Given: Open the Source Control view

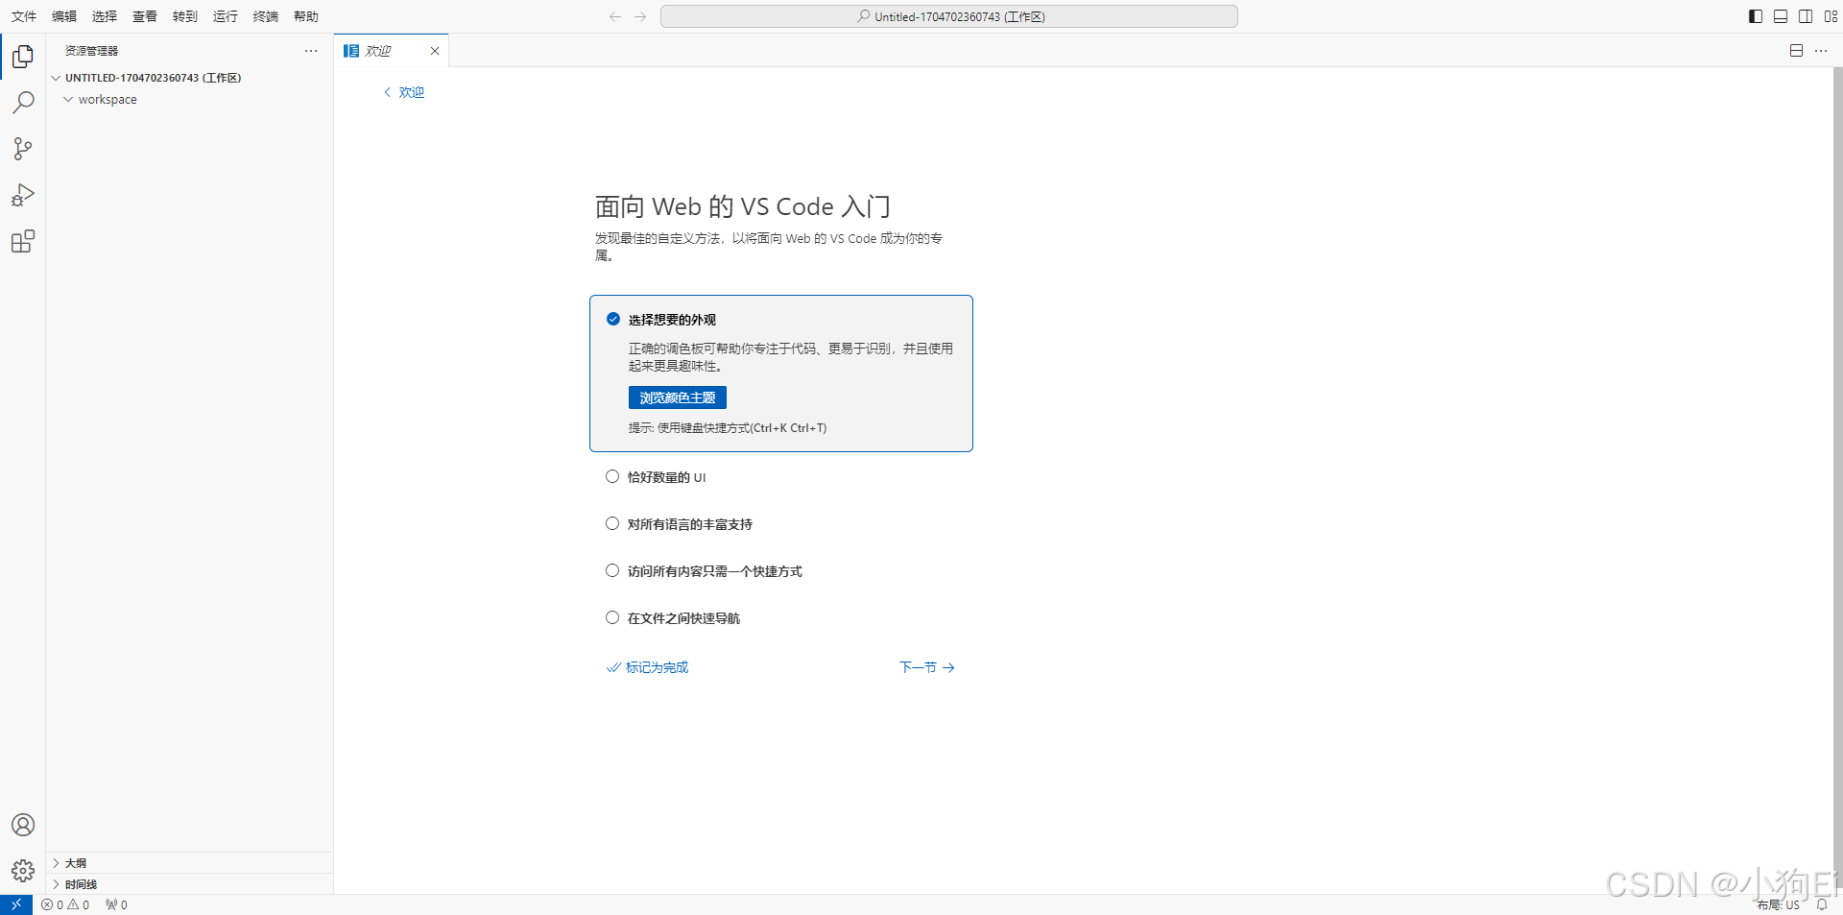Looking at the screenshot, I should tap(23, 149).
